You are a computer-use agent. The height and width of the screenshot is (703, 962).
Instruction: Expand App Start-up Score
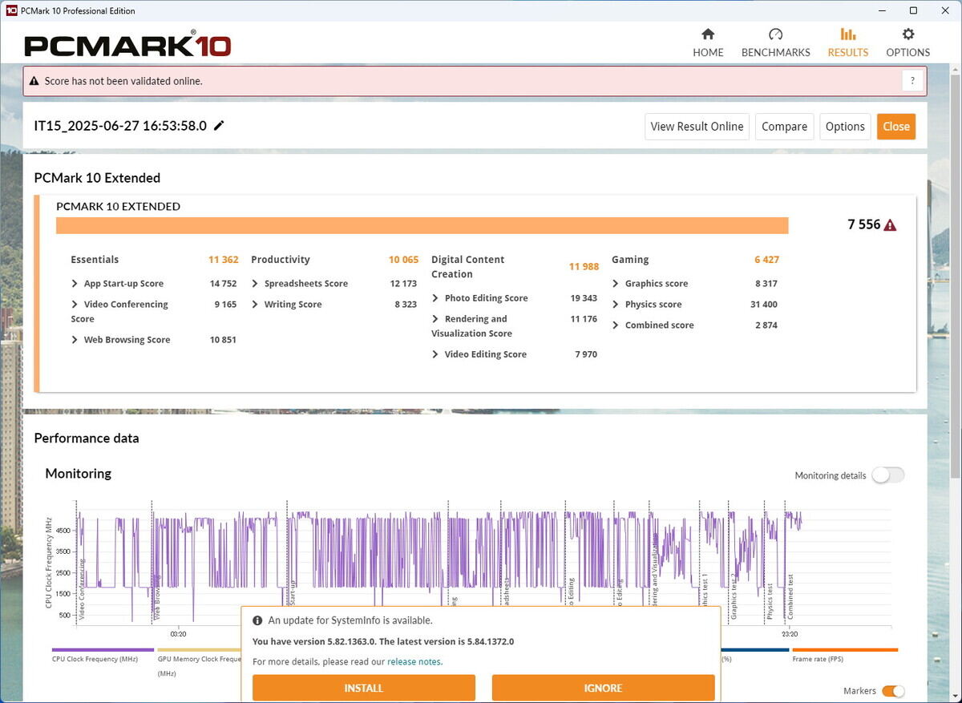75,284
